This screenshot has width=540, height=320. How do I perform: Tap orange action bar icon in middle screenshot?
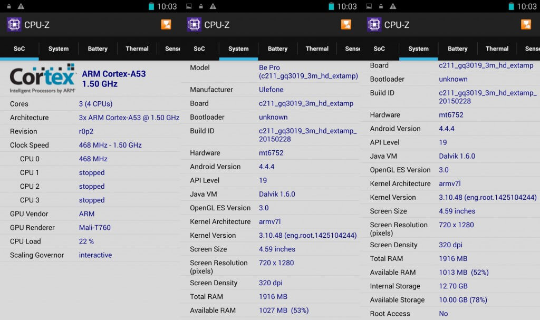point(346,24)
